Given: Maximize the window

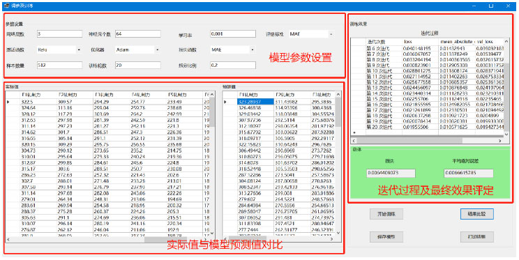Looking at the screenshot, I should point(491,6).
